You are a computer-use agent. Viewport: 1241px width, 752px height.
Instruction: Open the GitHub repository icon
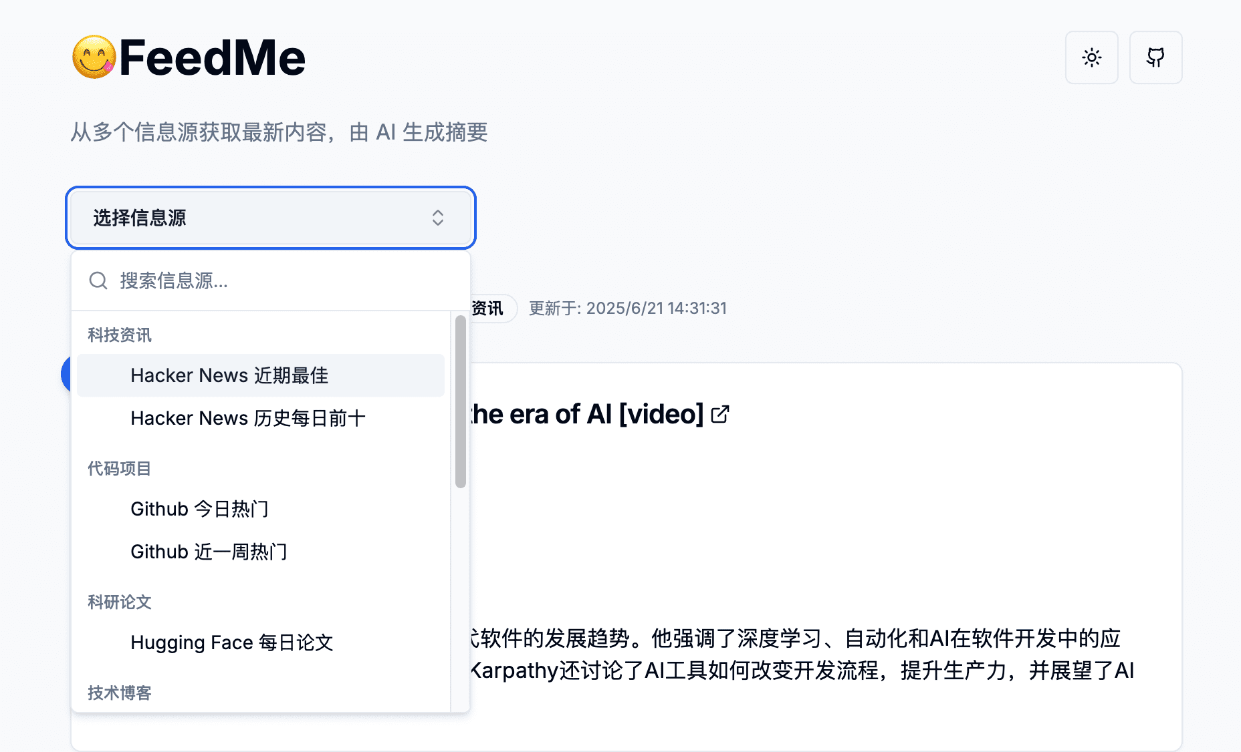[1155, 57]
